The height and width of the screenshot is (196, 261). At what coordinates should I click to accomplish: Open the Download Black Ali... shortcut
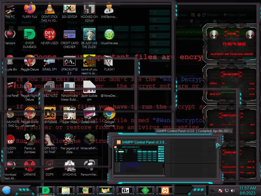click(x=10, y=170)
